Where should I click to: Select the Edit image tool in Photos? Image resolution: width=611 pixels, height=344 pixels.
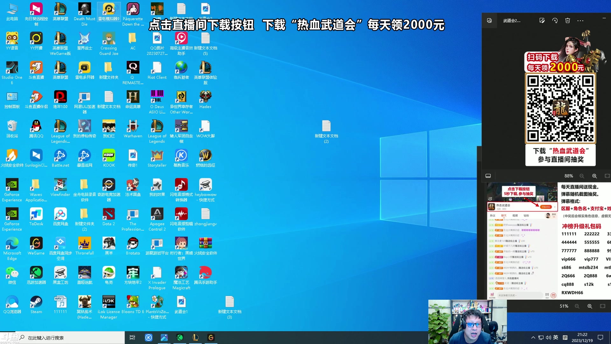(x=542, y=20)
